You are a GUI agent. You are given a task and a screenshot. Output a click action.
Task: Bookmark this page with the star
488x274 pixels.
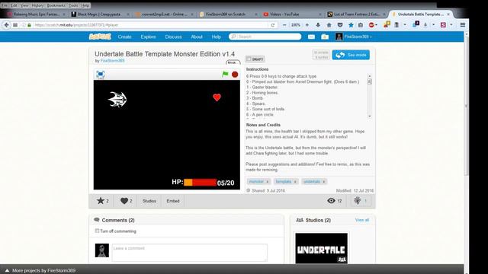pyautogui.click(x=351, y=25)
